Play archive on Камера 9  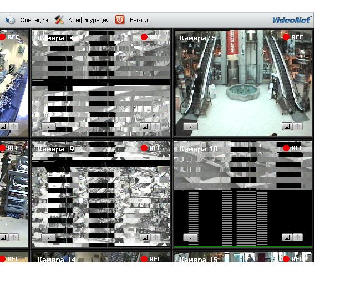click(48, 237)
